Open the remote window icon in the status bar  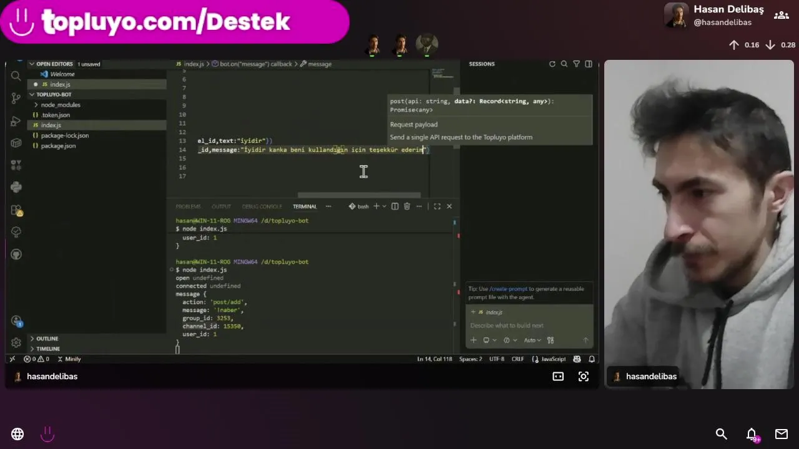click(x=12, y=359)
